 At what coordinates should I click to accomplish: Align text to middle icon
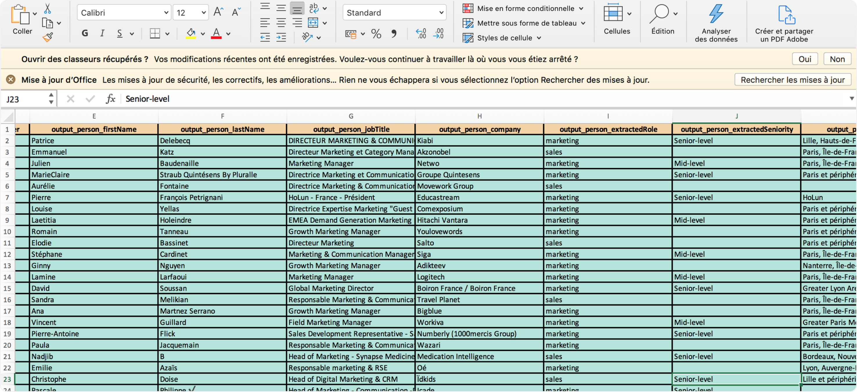pyautogui.click(x=281, y=8)
